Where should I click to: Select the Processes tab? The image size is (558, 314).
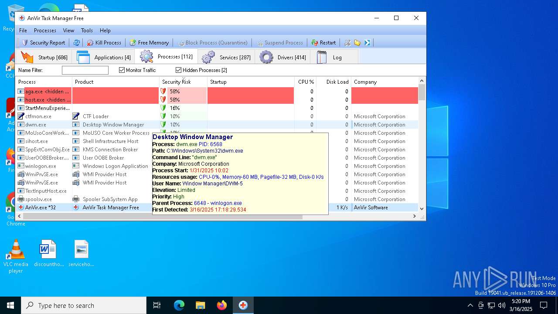click(166, 57)
